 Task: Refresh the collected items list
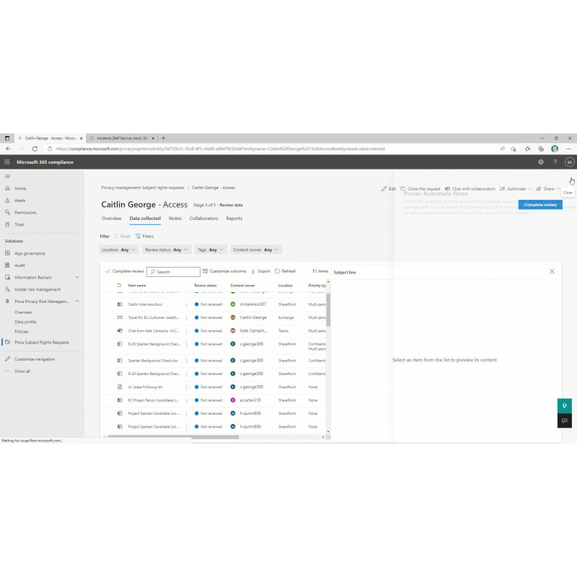click(x=285, y=271)
